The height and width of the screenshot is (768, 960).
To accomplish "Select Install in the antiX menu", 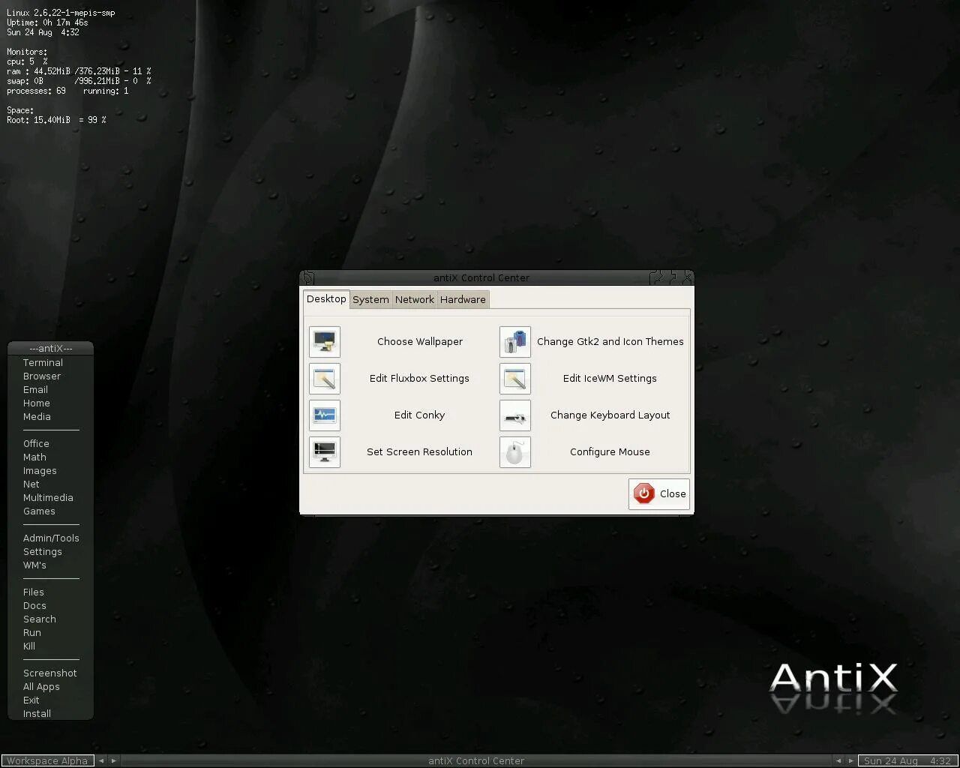I will pos(37,714).
